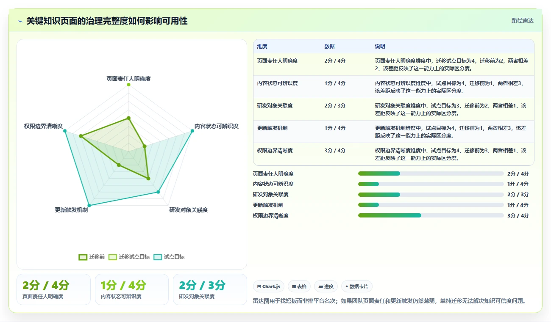The height and width of the screenshot is (322, 551).
Task: Select table row 页面责任人明确度
Action: 393,64
